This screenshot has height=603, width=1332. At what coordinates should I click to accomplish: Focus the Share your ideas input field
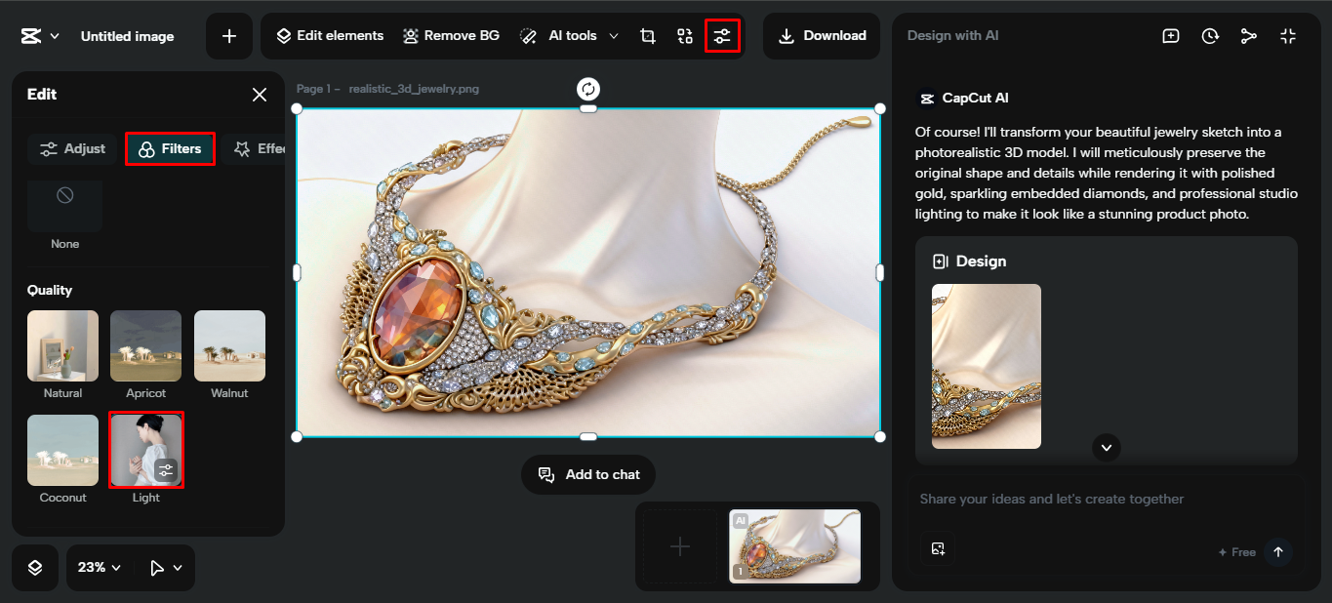click(1107, 500)
